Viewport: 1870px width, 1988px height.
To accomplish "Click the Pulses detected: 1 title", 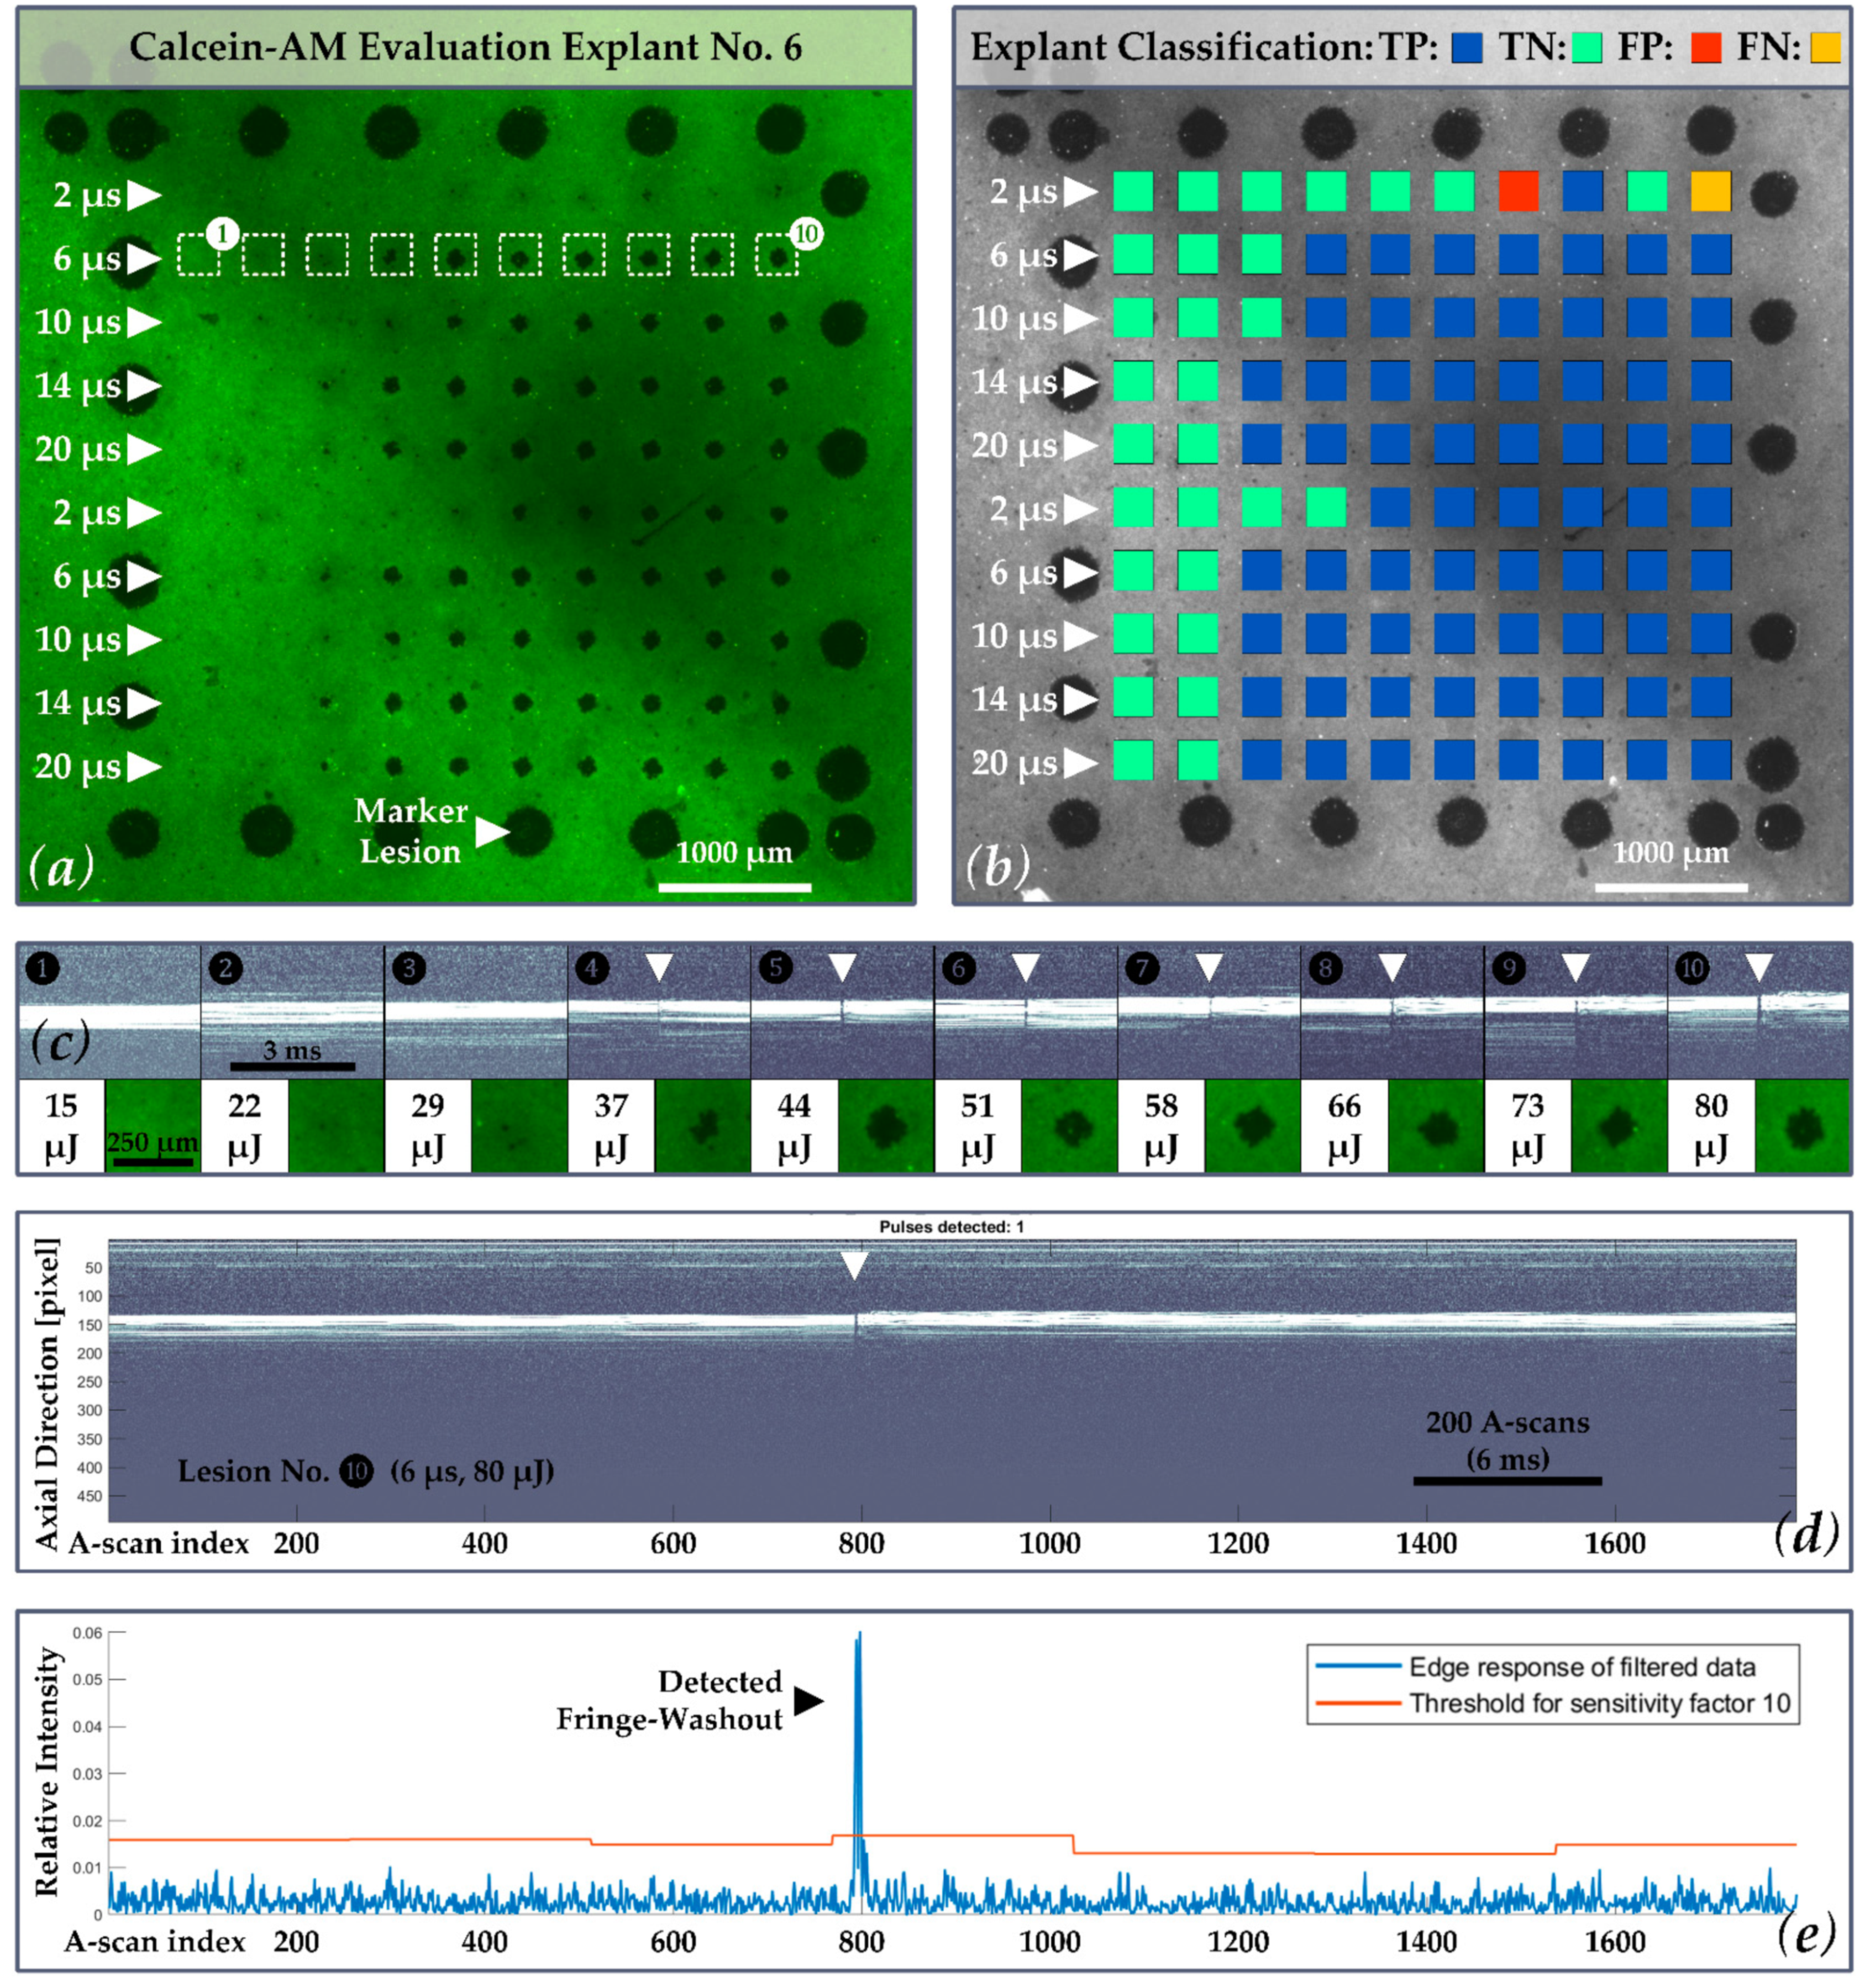I will tap(950, 1226).
